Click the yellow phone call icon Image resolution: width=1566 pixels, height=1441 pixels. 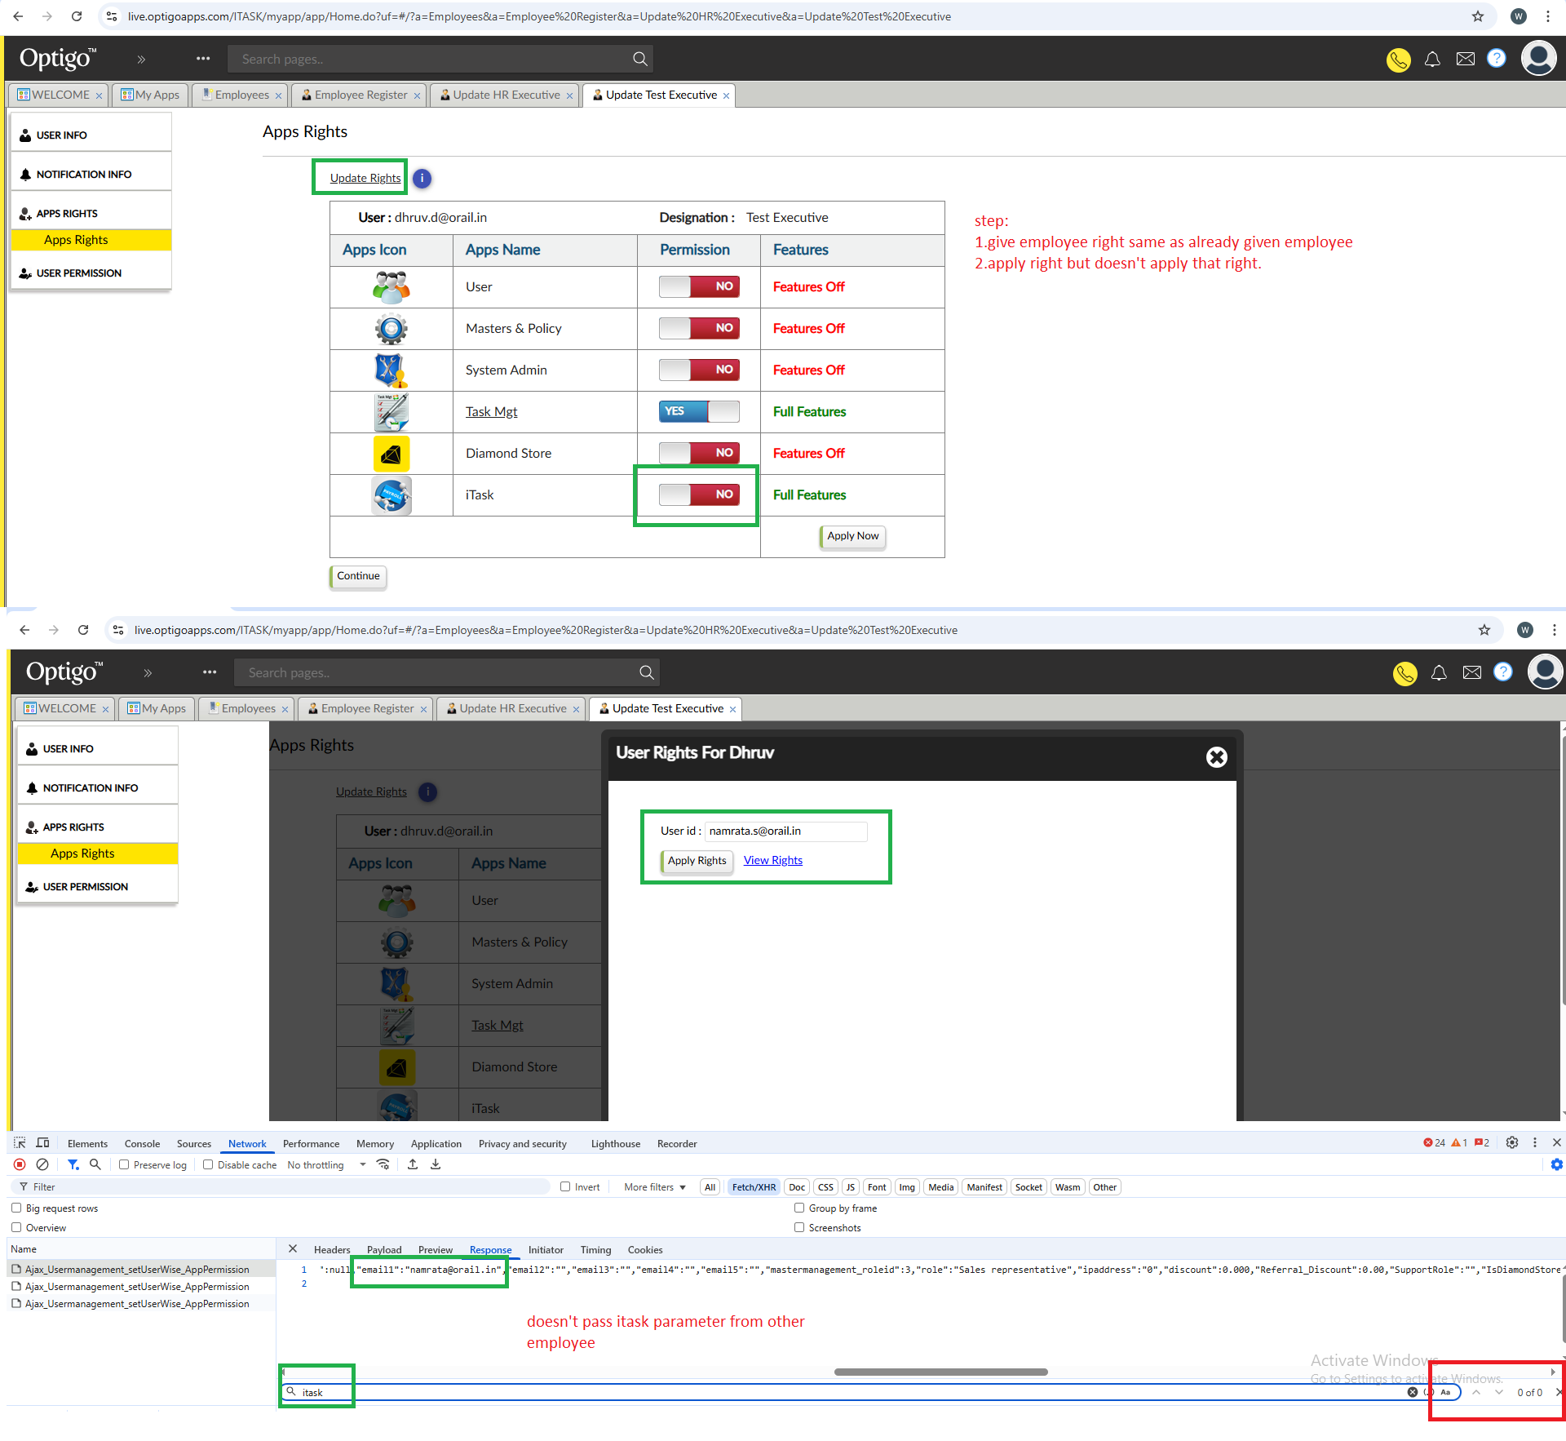[1398, 60]
